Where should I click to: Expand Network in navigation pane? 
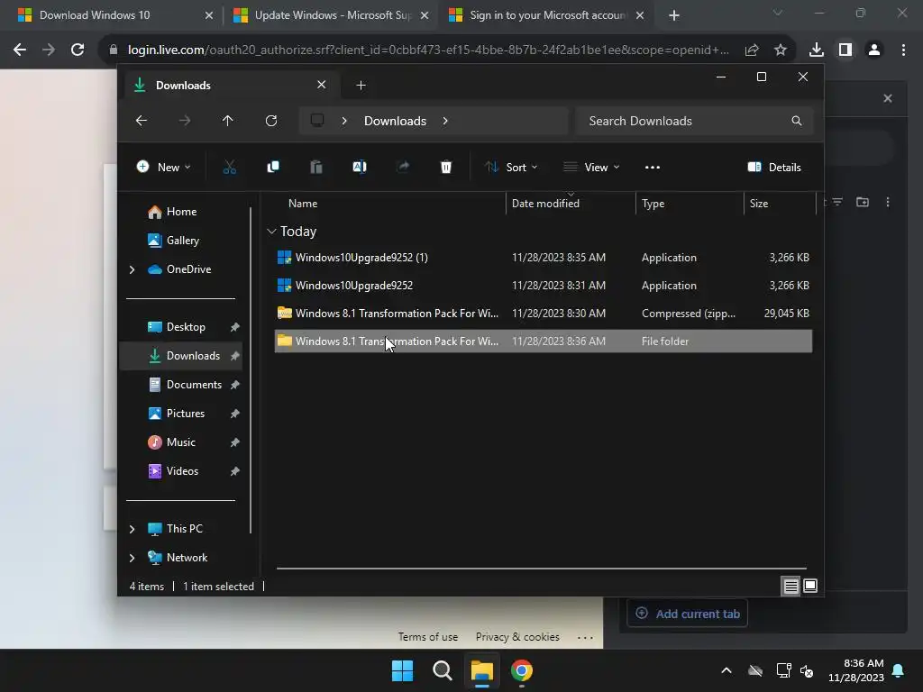click(132, 558)
